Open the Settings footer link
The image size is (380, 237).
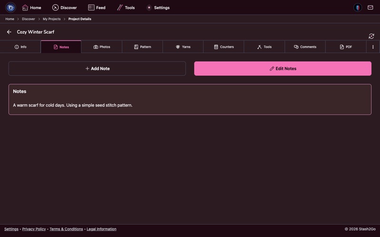[x=11, y=229]
